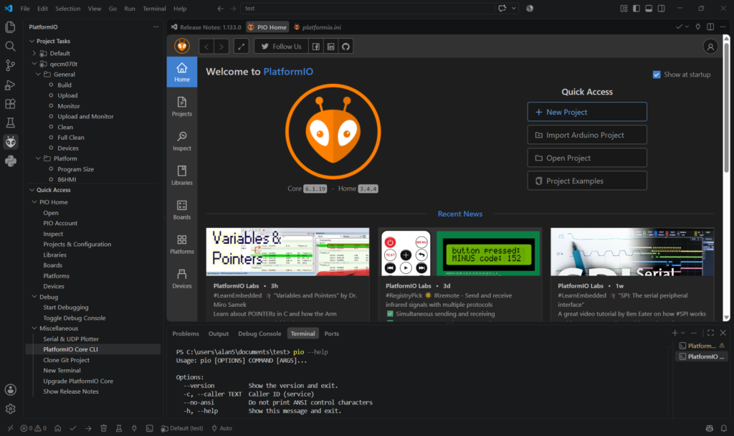734x436 pixels.
Task: Collapse the General tasks folder
Action: tap(39, 74)
